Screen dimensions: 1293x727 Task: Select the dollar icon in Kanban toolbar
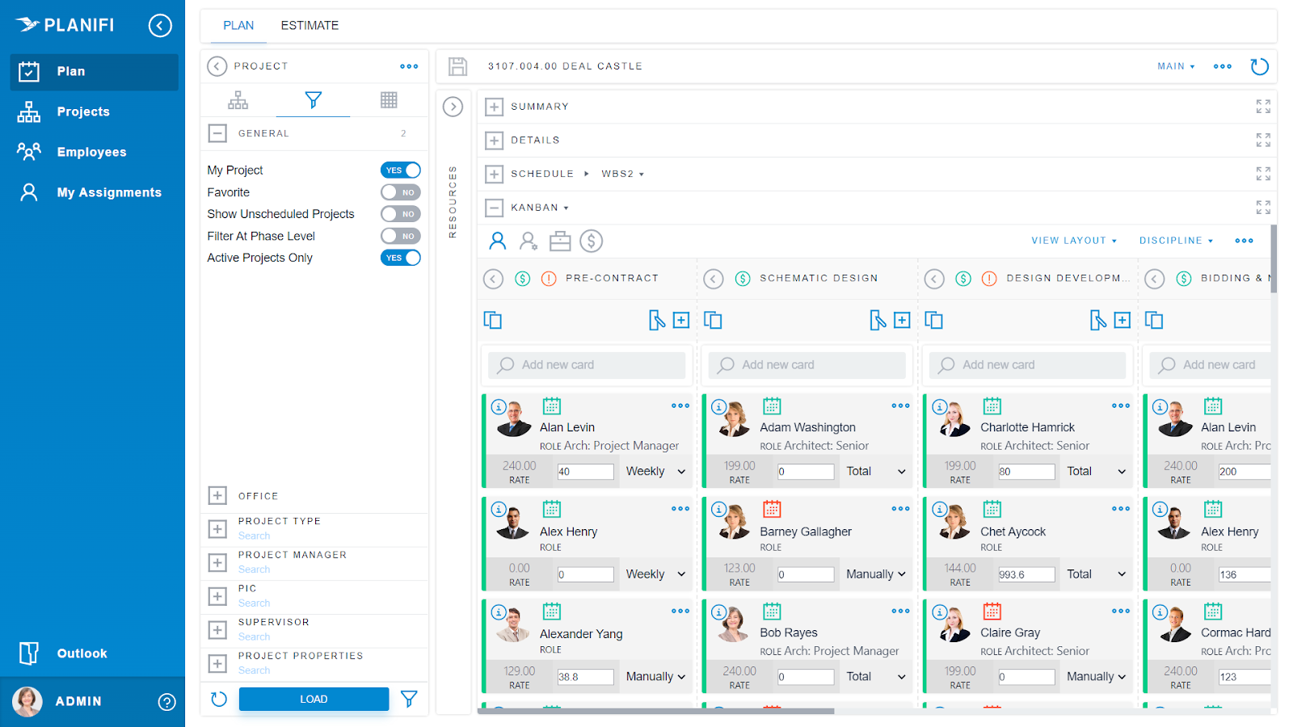point(591,241)
